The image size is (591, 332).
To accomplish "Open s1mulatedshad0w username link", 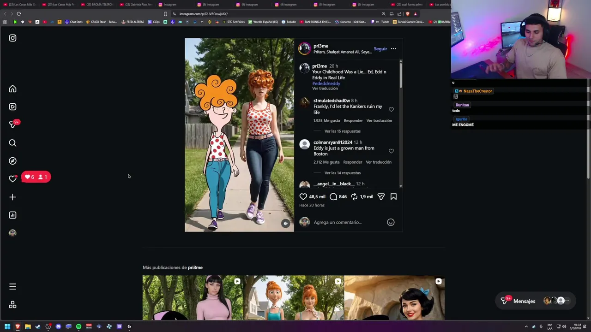I will [332, 101].
